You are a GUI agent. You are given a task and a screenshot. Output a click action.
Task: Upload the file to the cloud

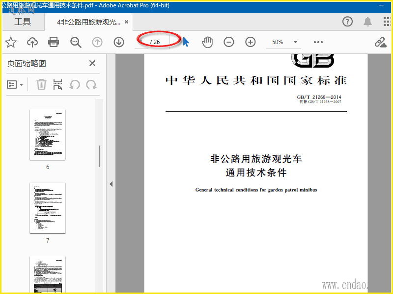coord(32,42)
